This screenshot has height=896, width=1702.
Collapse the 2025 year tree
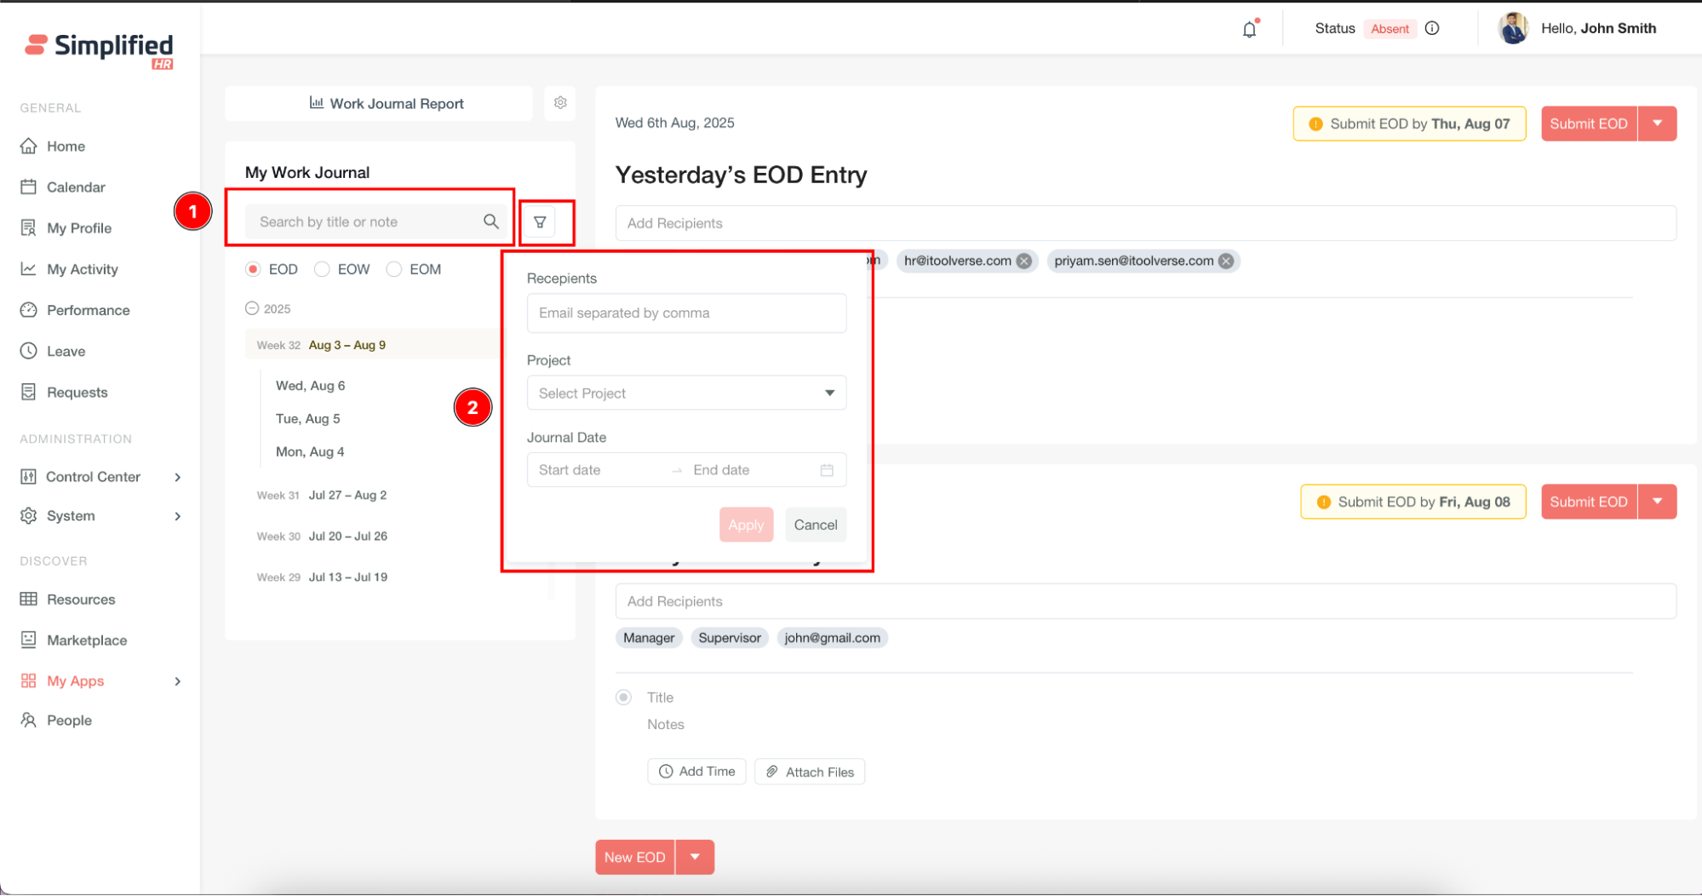click(x=252, y=308)
